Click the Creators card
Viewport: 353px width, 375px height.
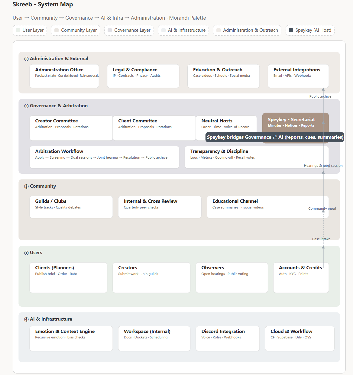pos(151,278)
